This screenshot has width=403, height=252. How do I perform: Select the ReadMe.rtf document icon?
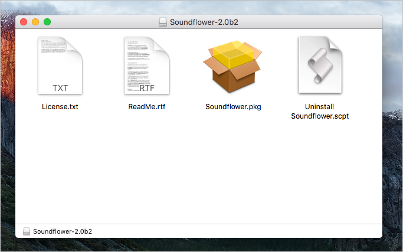(147, 66)
